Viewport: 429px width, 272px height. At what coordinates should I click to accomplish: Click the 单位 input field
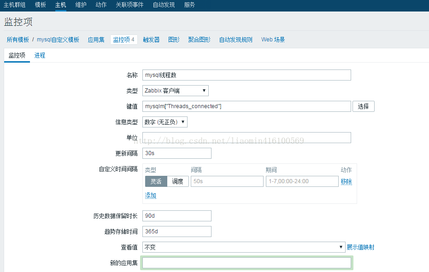(x=247, y=138)
